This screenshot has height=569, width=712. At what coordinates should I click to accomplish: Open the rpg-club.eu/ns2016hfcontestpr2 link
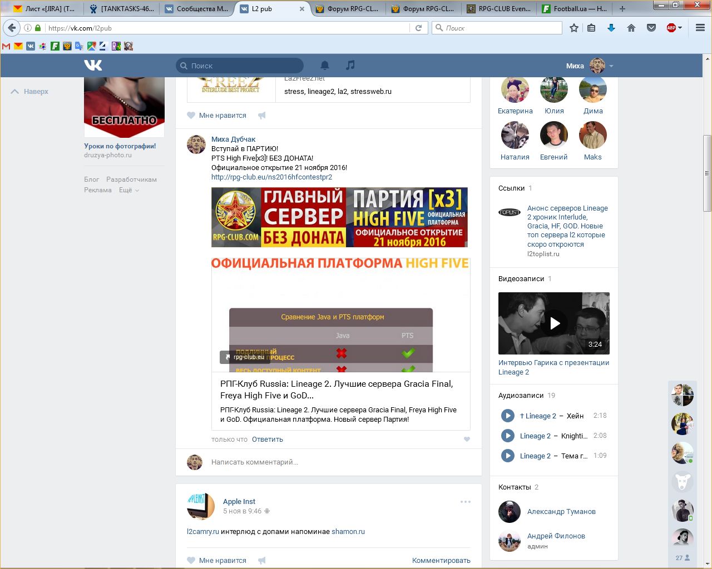271,177
